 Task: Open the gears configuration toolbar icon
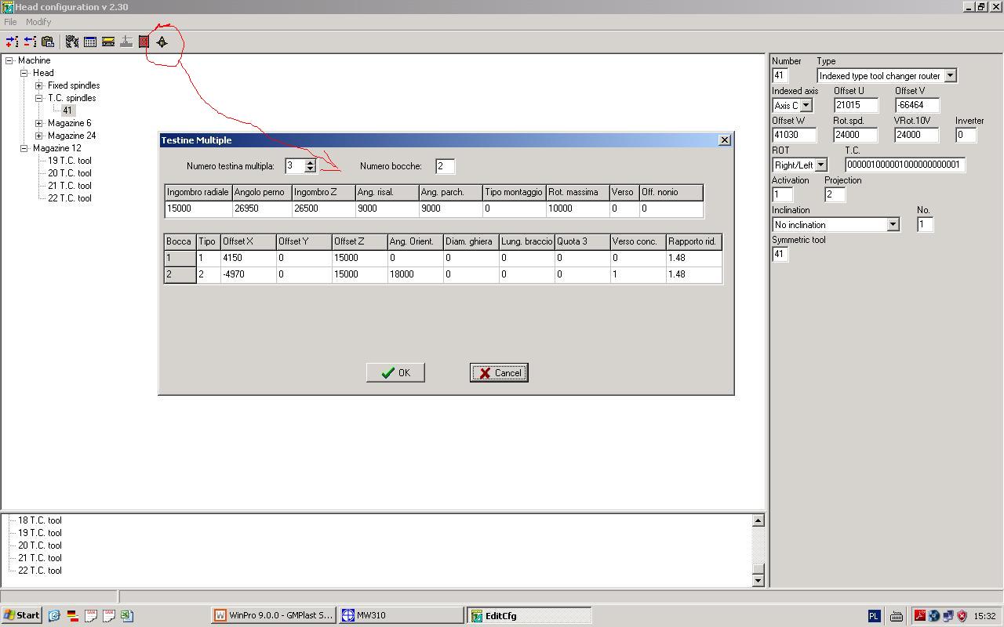72,42
